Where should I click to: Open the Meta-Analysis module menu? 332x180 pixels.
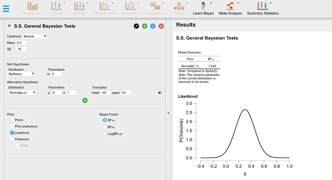coord(230,8)
